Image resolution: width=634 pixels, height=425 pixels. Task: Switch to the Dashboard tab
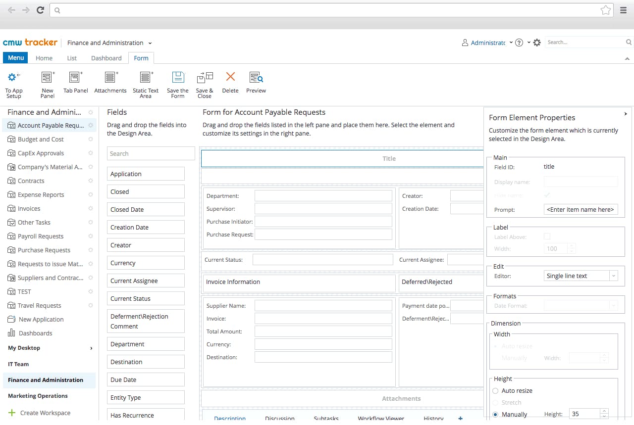click(x=106, y=58)
